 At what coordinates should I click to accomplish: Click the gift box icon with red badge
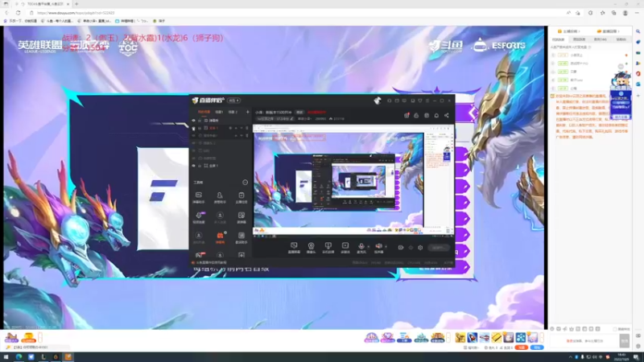tap(407, 115)
